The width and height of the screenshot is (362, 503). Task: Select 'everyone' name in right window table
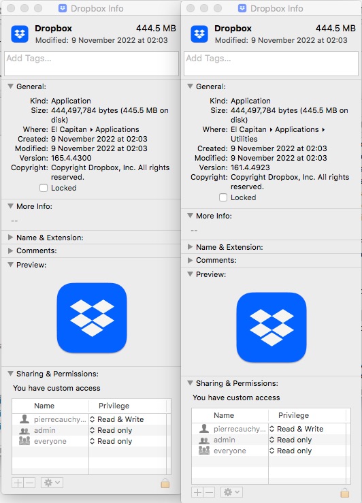230,451
